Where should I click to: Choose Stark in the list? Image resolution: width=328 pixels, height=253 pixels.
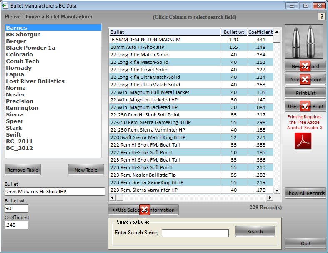click(53, 128)
